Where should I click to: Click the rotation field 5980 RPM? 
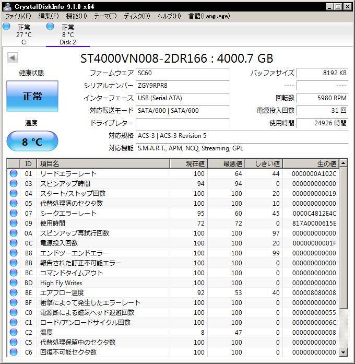[x=322, y=98]
